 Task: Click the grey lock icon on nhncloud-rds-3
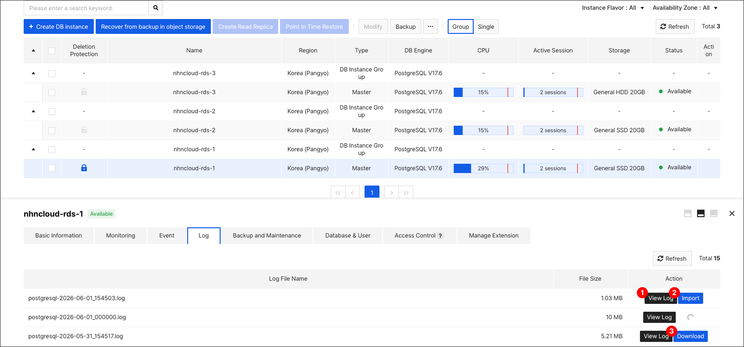point(84,92)
